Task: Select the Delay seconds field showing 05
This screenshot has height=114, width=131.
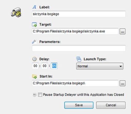Action: [54, 66]
